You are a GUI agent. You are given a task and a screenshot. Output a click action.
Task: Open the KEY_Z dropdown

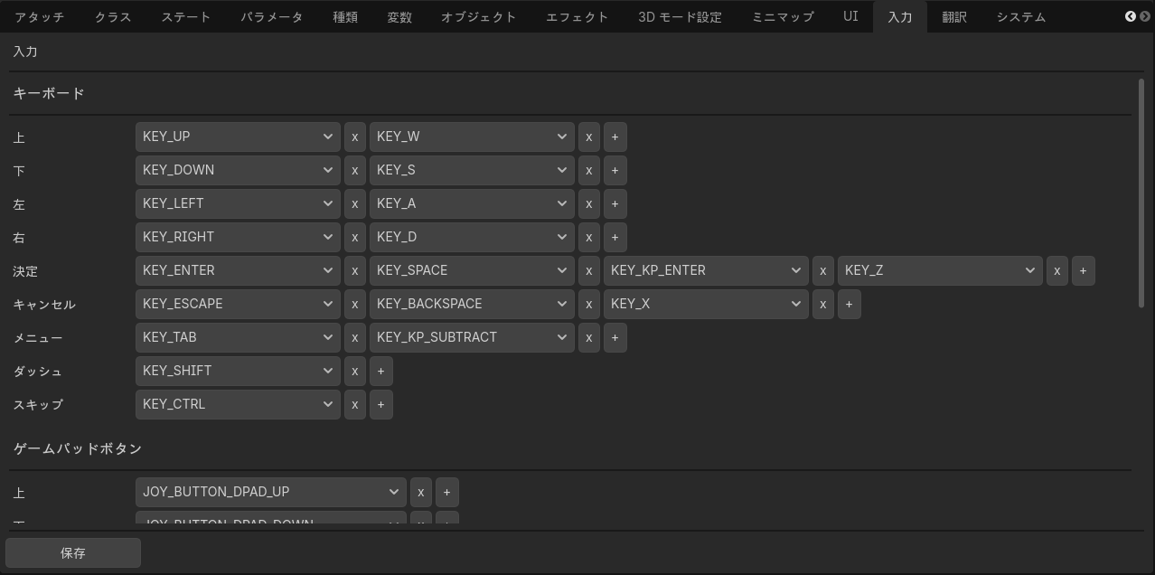[x=940, y=270]
